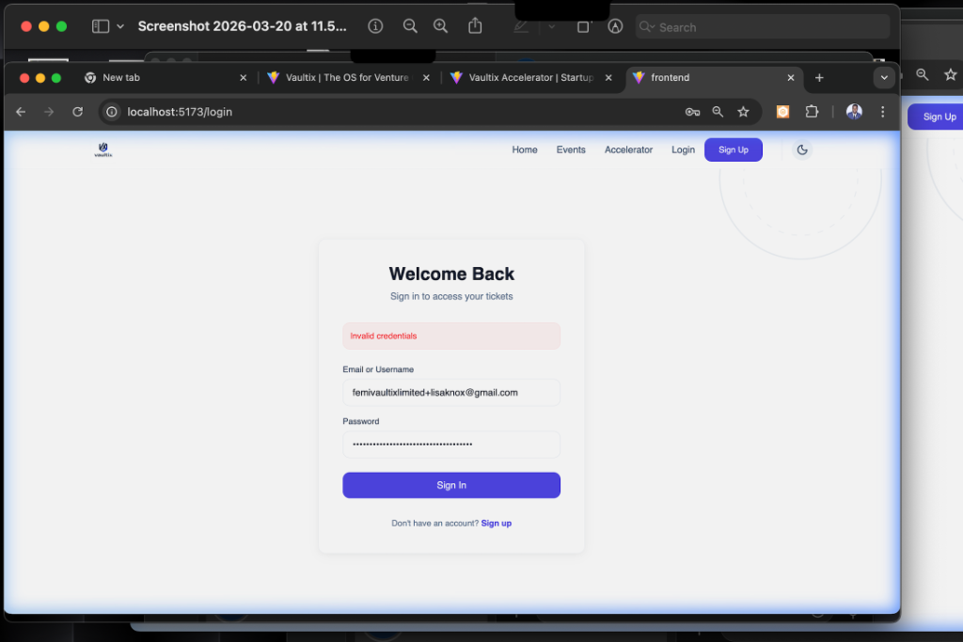Viewport: 963px width, 642px height.
Task: Click the Email or Username input field
Action: click(x=451, y=392)
